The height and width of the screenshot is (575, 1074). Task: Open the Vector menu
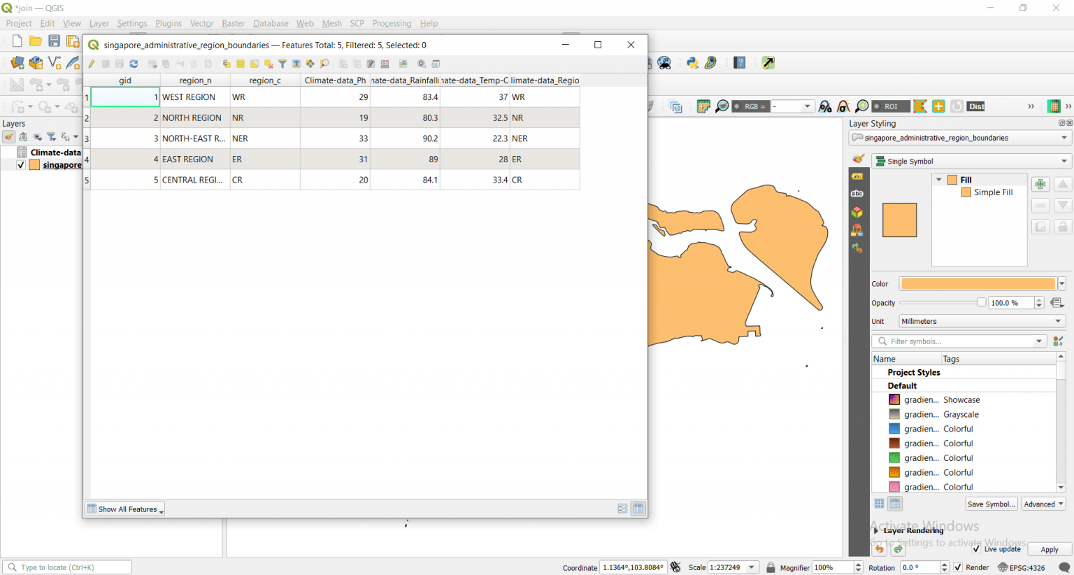pos(201,23)
